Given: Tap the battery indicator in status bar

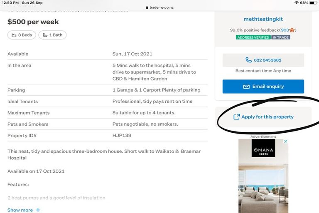Looking at the screenshot, I should click(x=312, y=2).
